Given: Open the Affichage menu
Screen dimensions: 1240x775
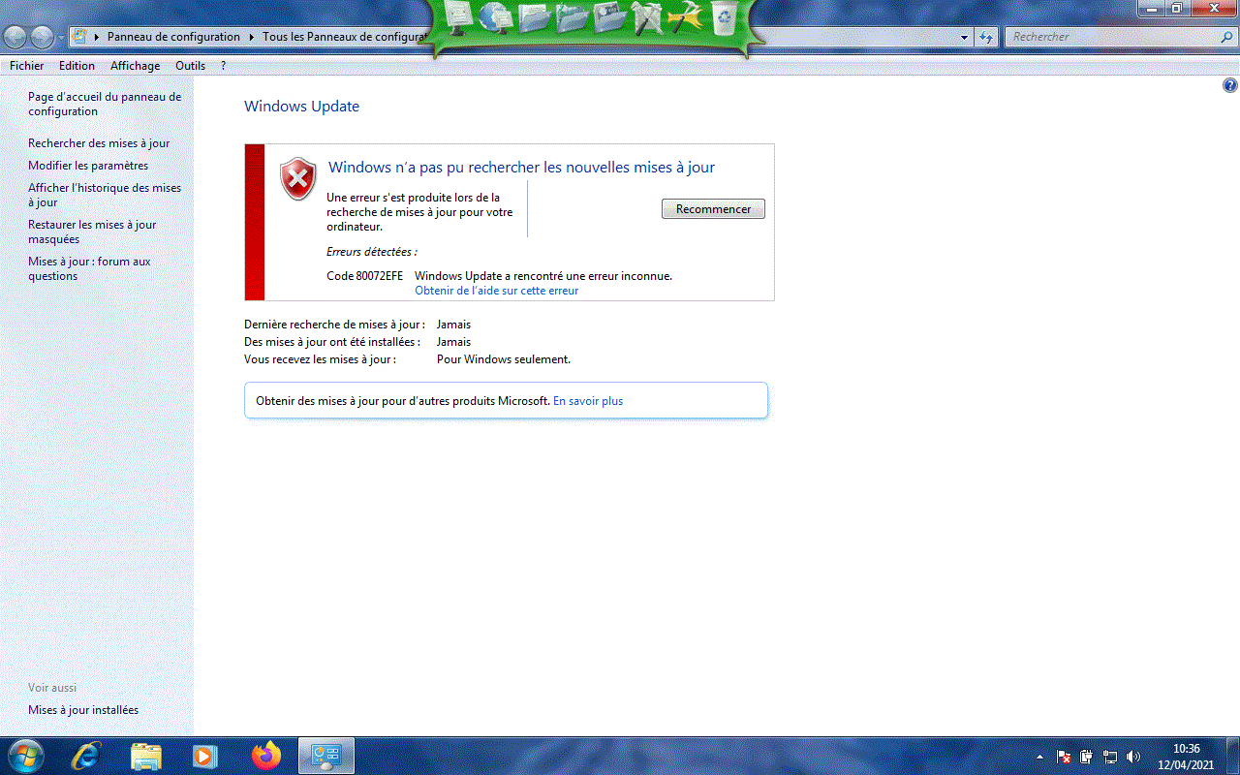Looking at the screenshot, I should point(135,65).
